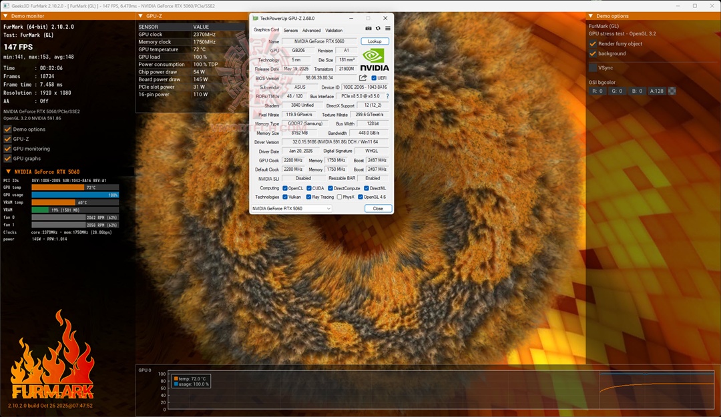Screen dimensions: 721x417
Task: Click the Board power draw 145 W row
Action: point(192,79)
